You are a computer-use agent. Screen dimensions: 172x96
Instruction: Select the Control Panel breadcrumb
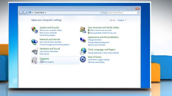point(39,13)
